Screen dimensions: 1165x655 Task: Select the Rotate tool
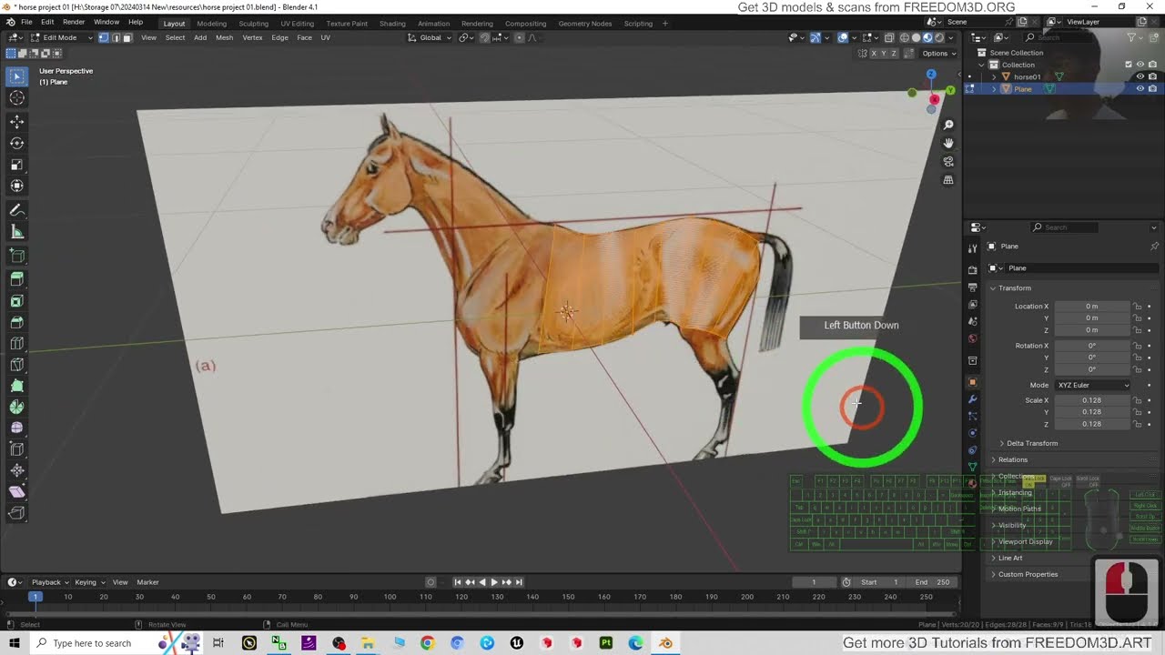click(x=17, y=143)
